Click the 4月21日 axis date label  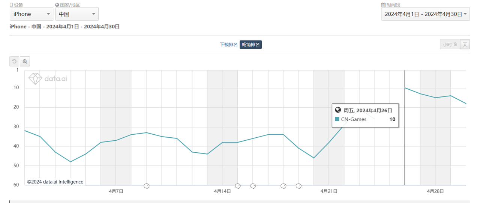coord(329,191)
